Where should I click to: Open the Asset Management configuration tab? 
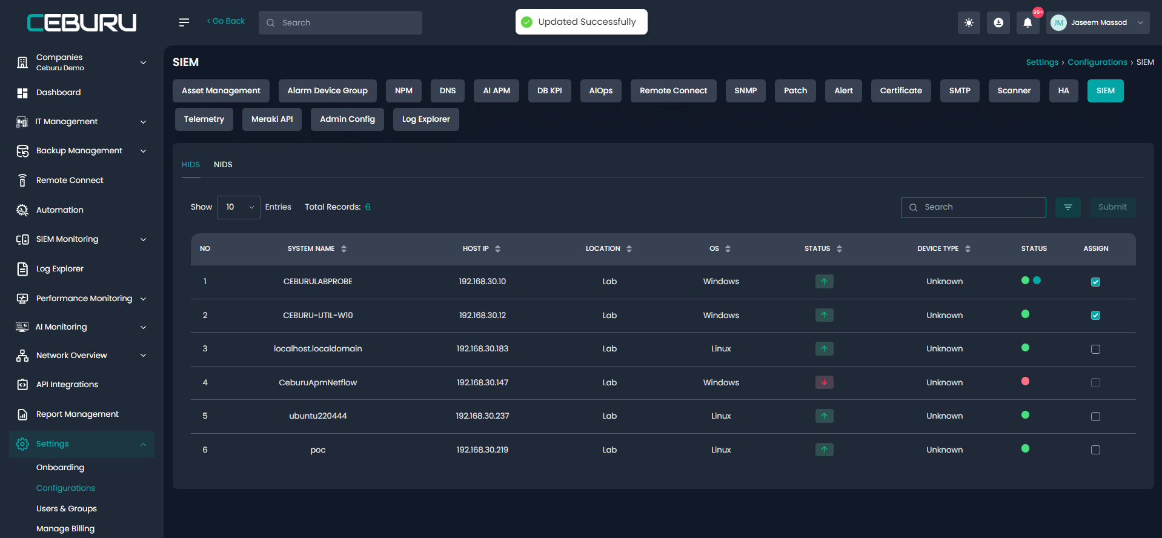(221, 91)
